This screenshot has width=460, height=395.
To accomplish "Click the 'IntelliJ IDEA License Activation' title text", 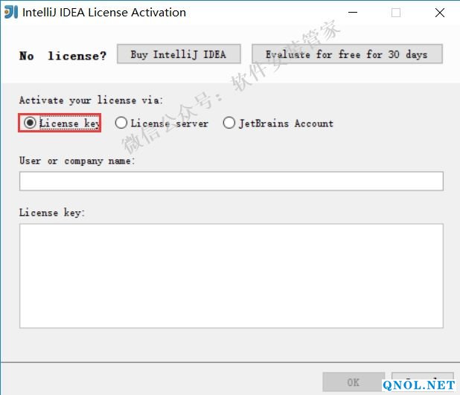I will tap(105, 13).
